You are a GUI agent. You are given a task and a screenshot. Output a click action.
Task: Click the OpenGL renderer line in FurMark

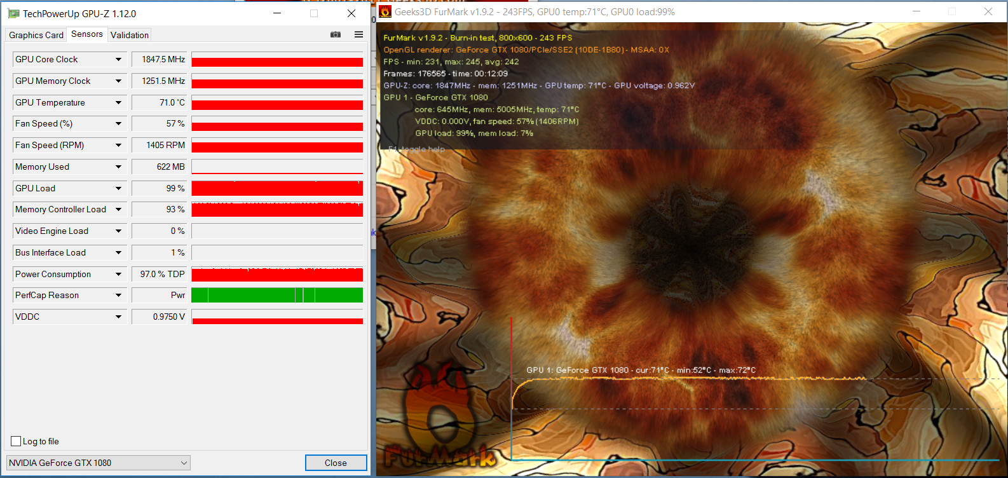pyautogui.click(x=526, y=50)
